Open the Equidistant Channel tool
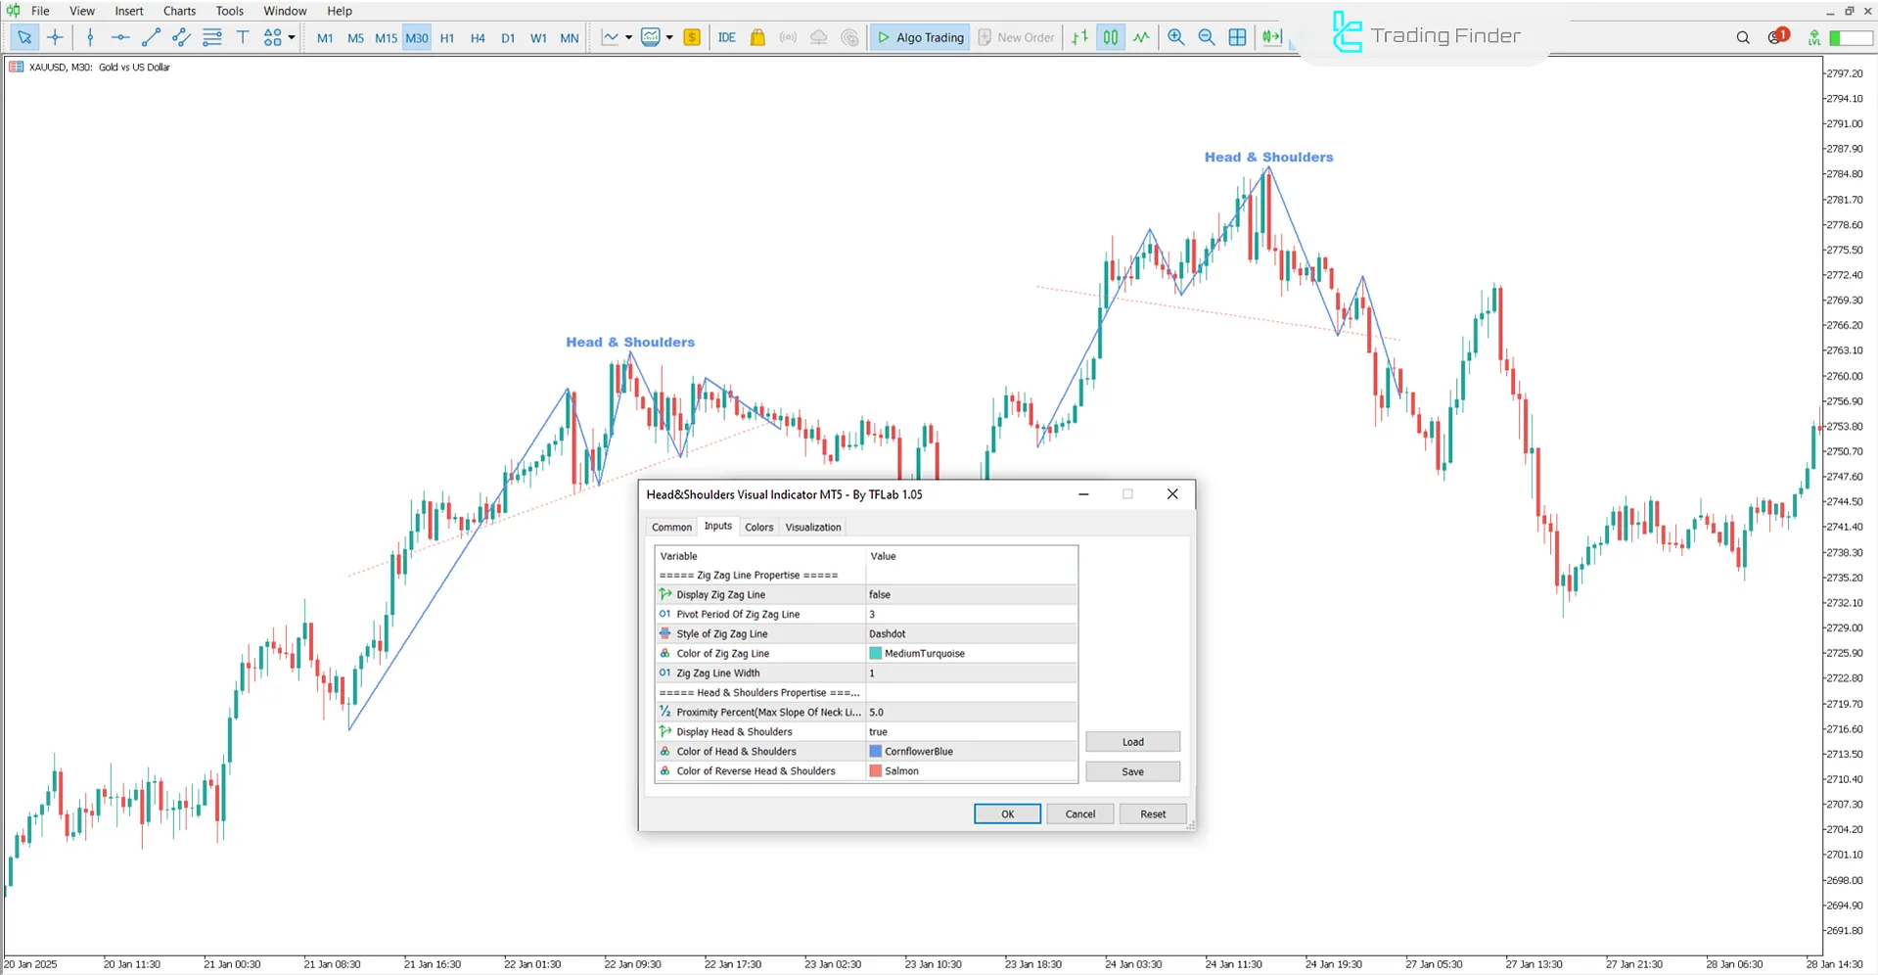Image resolution: width=1878 pixels, height=975 pixels. point(180,37)
